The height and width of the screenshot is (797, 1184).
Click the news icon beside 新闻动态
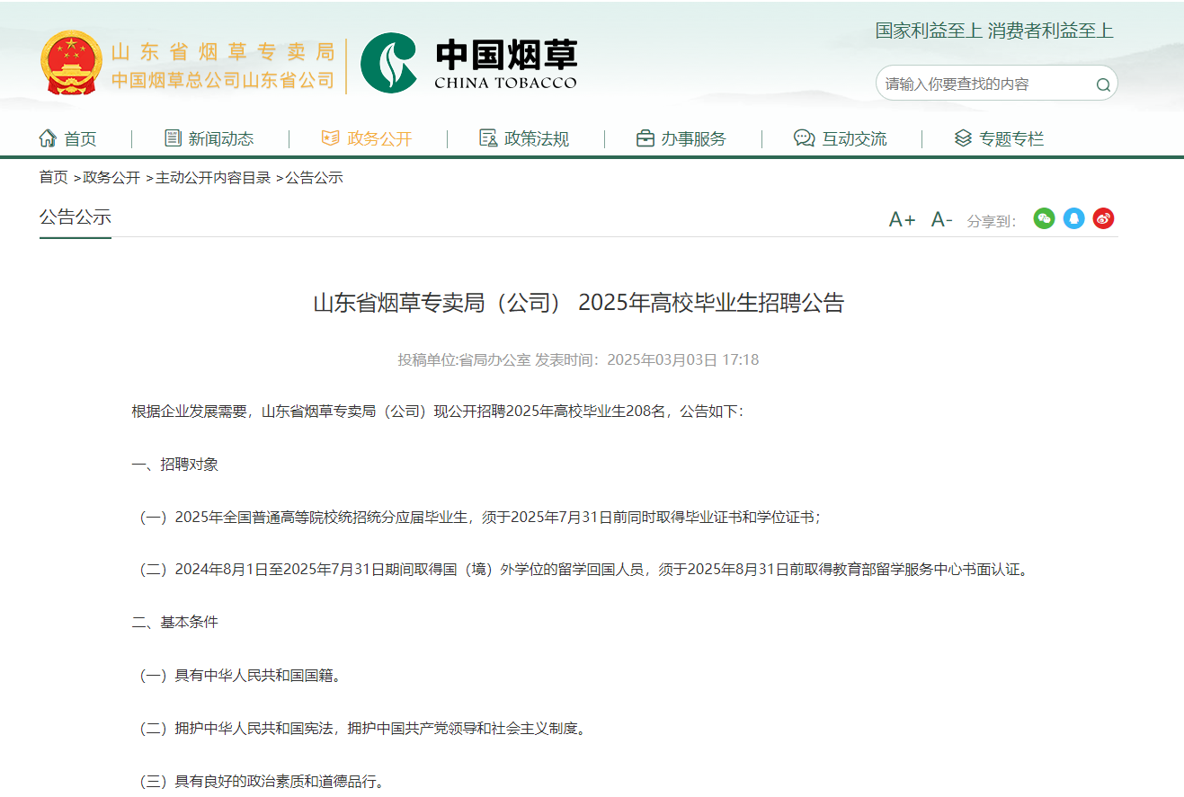pyautogui.click(x=174, y=137)
